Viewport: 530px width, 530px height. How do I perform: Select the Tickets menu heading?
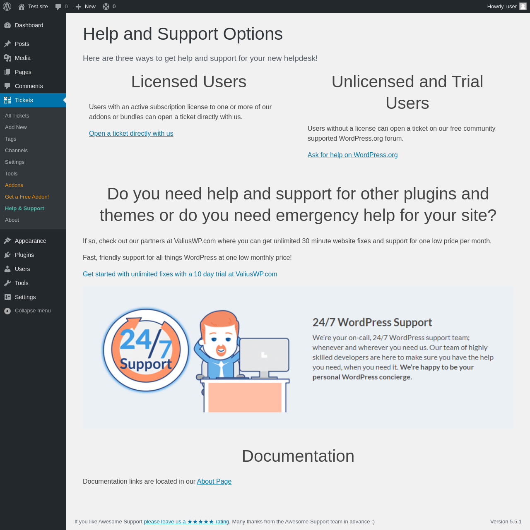33,100
